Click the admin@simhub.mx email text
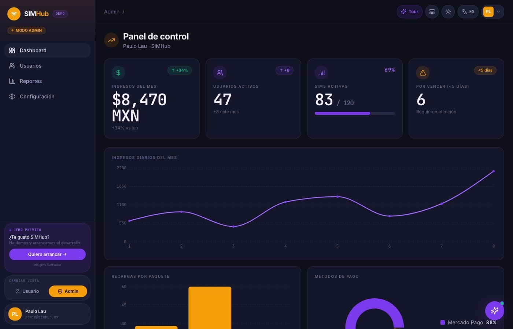 42,317
